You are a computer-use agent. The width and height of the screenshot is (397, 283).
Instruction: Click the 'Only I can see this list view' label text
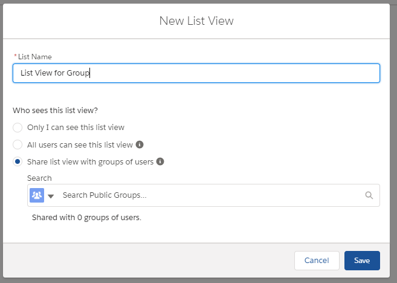click(x=76, y=128)
